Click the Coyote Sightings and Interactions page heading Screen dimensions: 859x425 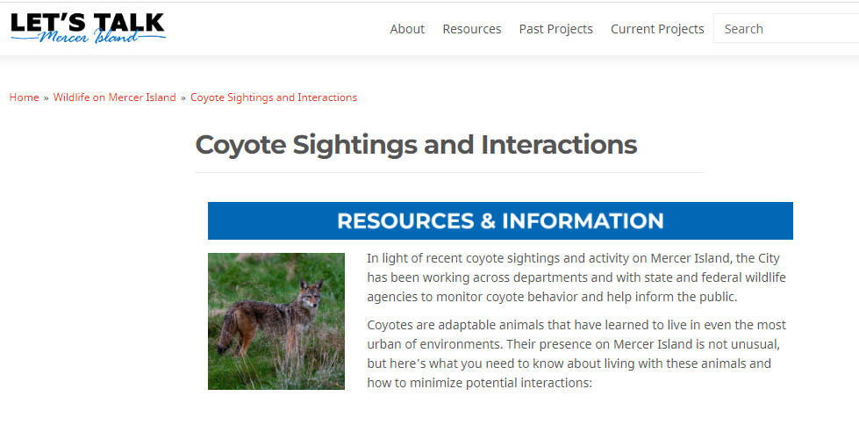click(x=416, y=144)
